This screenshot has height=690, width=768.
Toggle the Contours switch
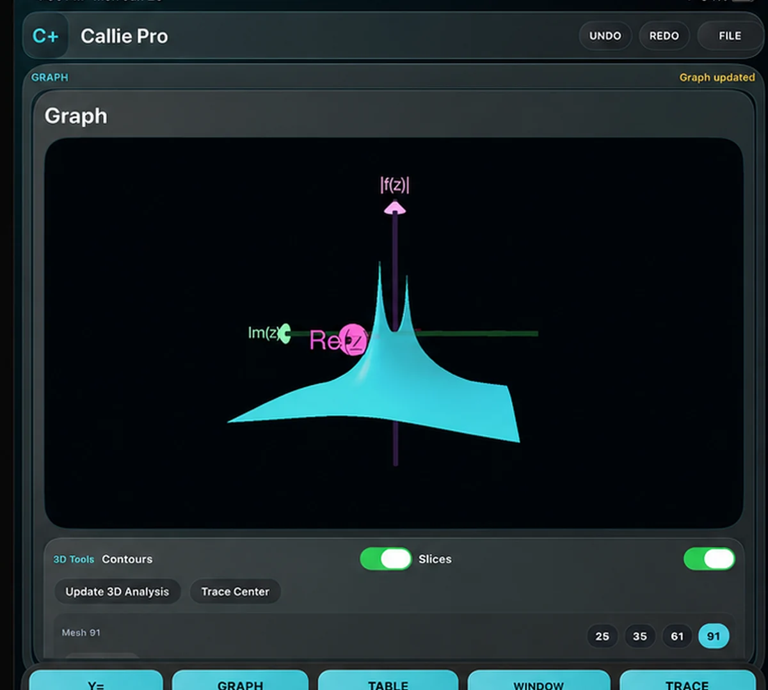(x=386, y=559)
